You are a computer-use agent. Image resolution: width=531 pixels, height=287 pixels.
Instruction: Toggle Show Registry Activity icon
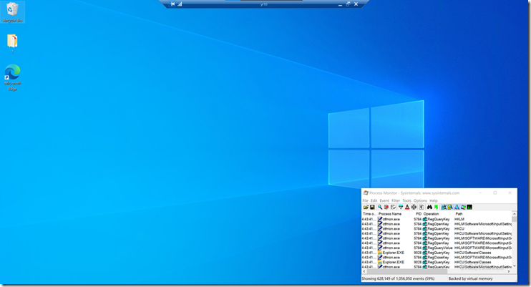click(444, 207)
